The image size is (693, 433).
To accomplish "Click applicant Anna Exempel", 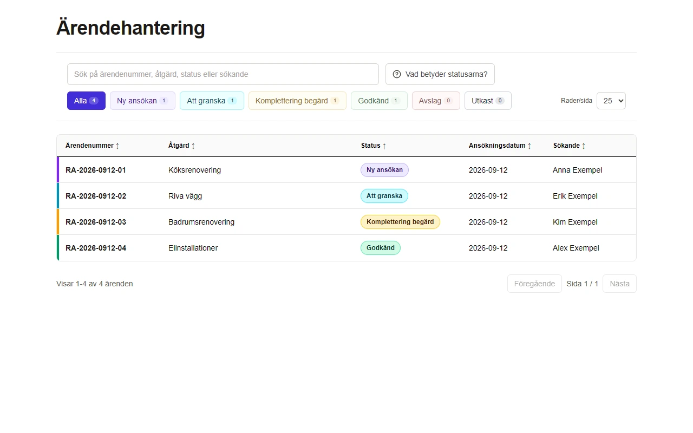I will [x=577, y=170].
